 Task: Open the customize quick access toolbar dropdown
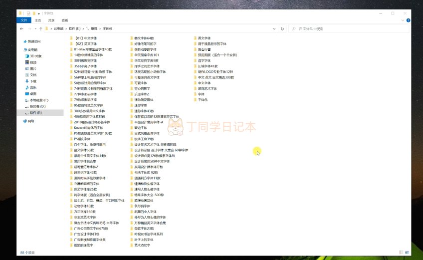click(x=39, y=13)
